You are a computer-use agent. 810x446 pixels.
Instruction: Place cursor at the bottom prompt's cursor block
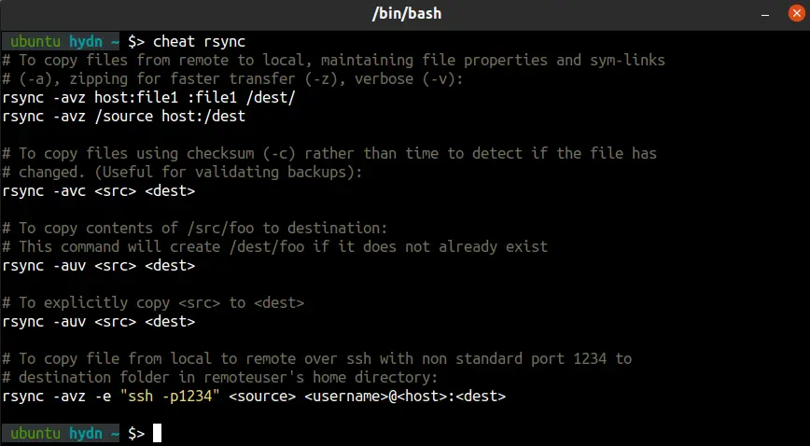pos(158,433)
